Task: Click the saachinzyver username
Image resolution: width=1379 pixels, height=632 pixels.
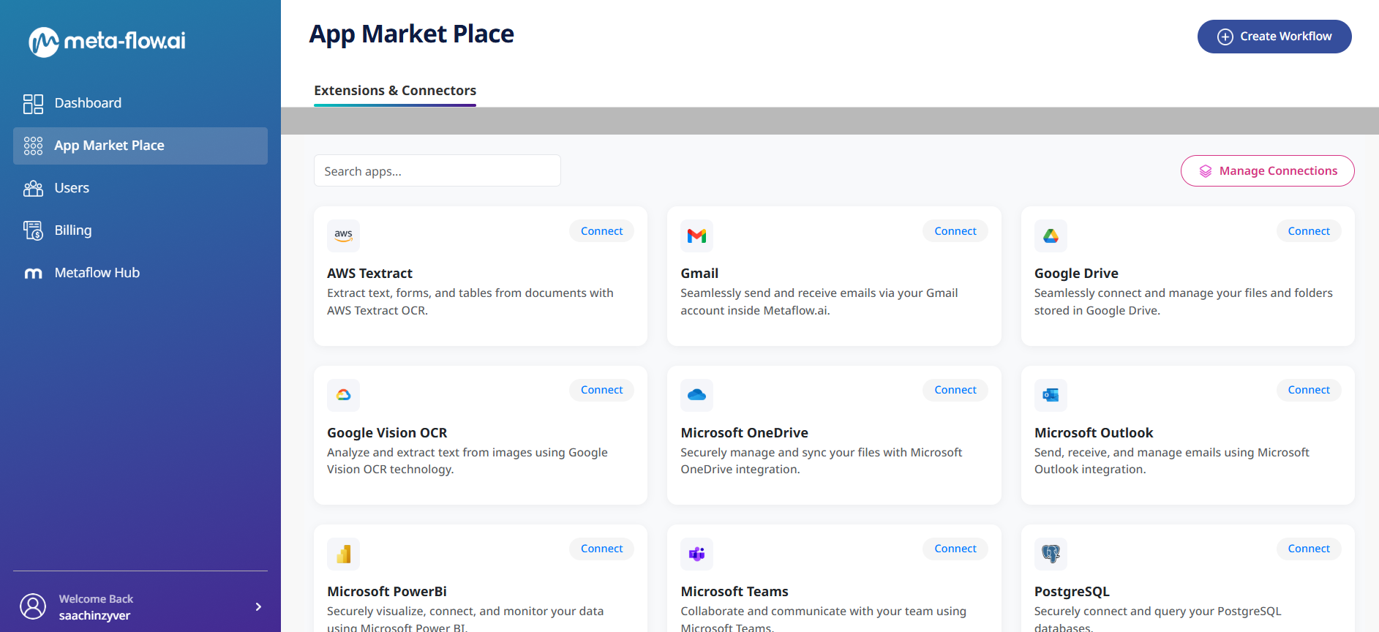Action: [94, 616]
